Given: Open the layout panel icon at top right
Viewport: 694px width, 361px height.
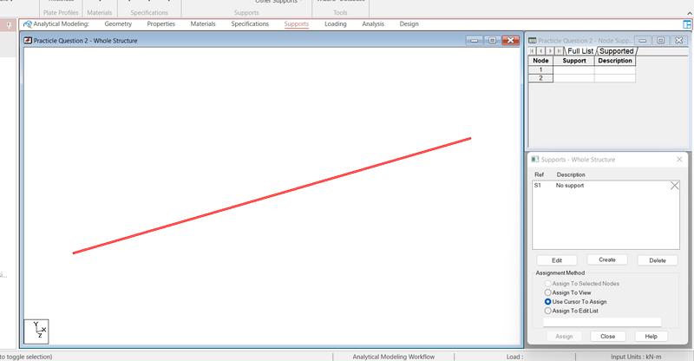Looking at the screenshot, I should [x=687, y=24].
